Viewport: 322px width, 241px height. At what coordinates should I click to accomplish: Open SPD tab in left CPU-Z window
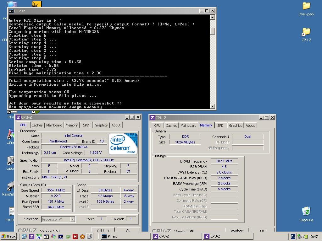pos(86,125)
